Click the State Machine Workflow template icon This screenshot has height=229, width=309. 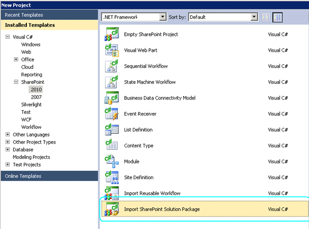tap(111, 82)
